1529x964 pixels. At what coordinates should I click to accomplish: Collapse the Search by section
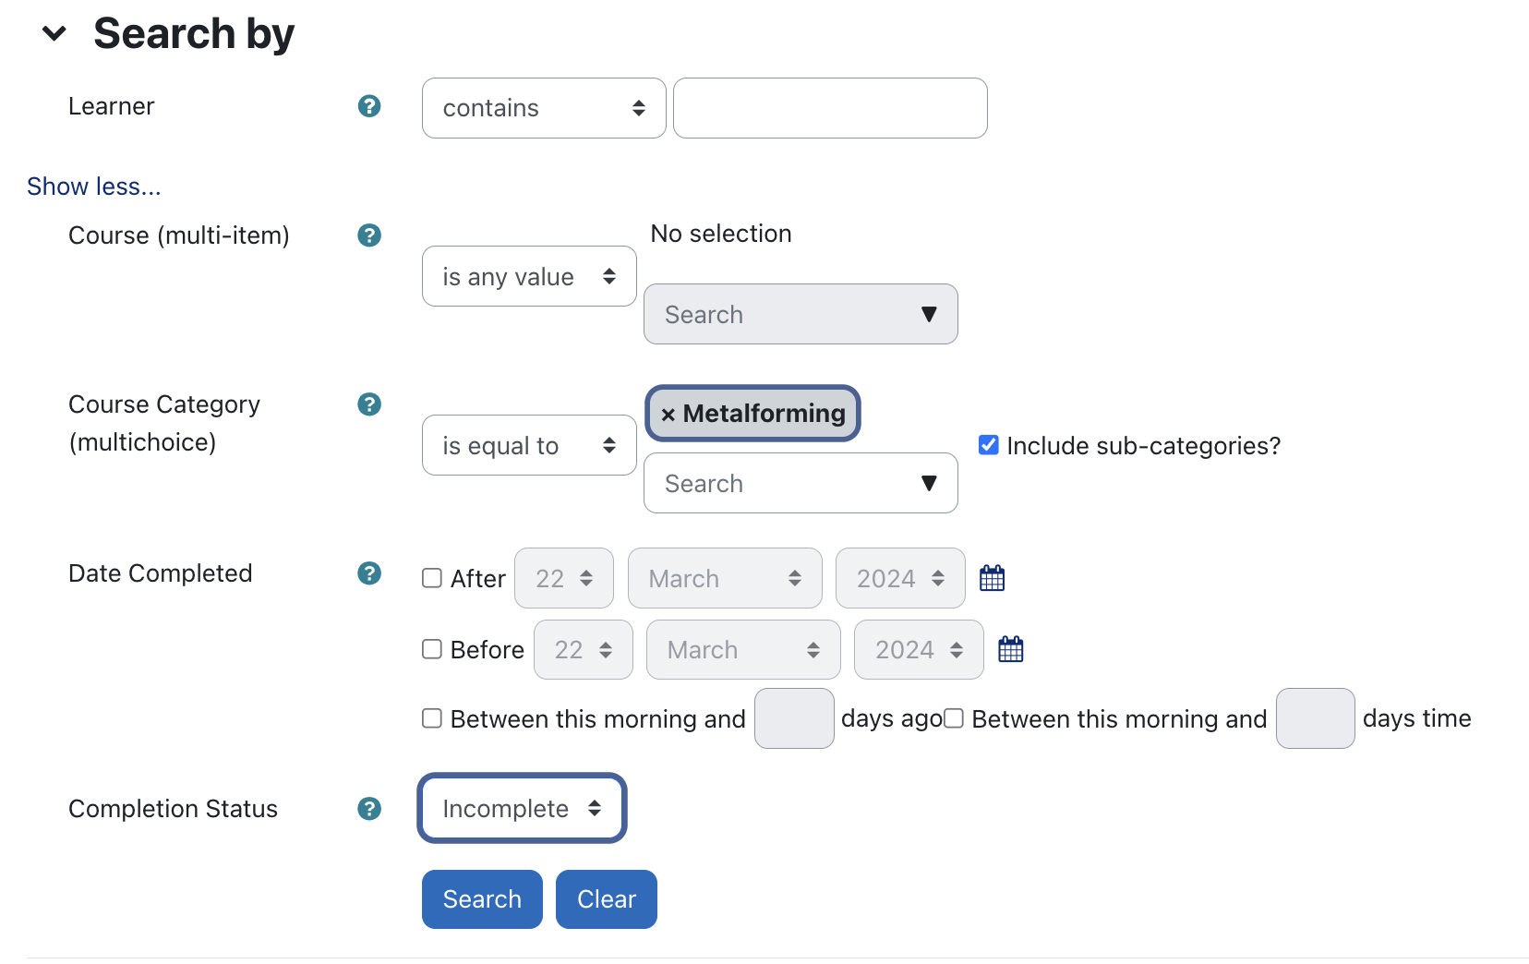54,34
